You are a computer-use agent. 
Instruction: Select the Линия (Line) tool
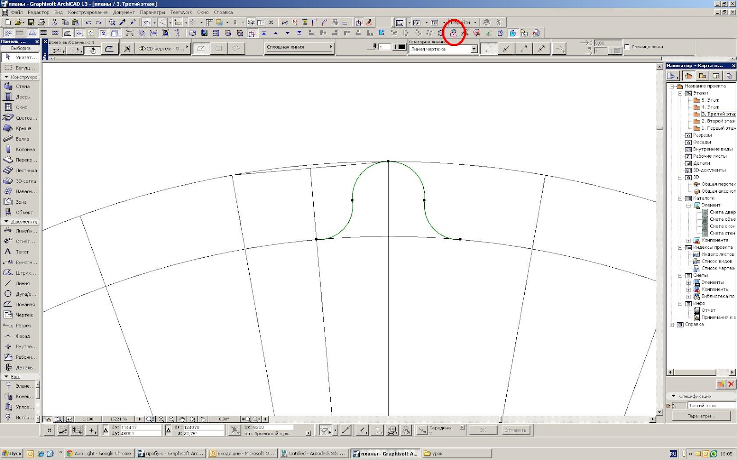(x=20, y=283)
